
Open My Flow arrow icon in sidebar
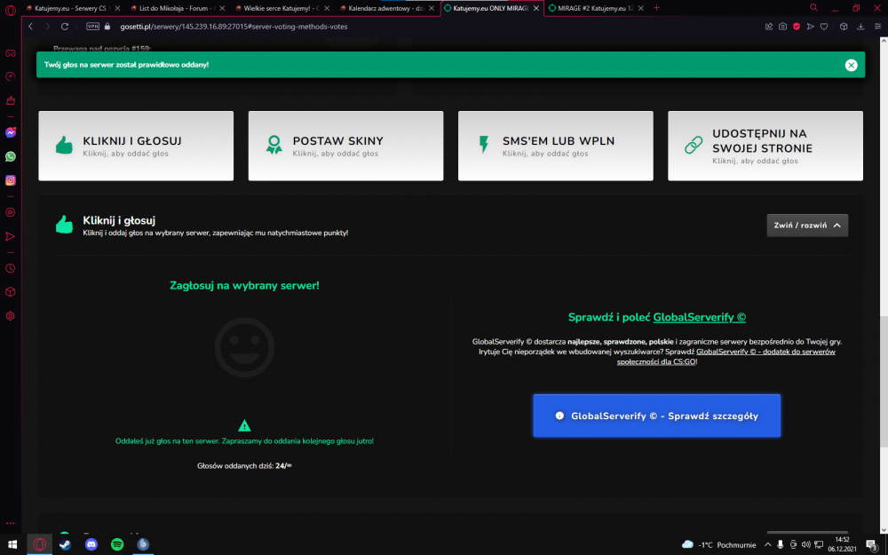tap(10, 236)
